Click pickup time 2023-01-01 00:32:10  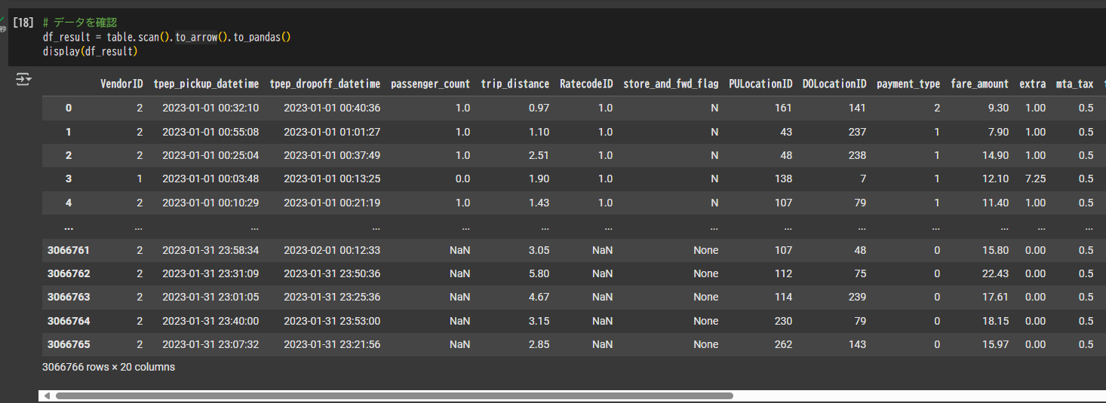click(x=210, y=108)
